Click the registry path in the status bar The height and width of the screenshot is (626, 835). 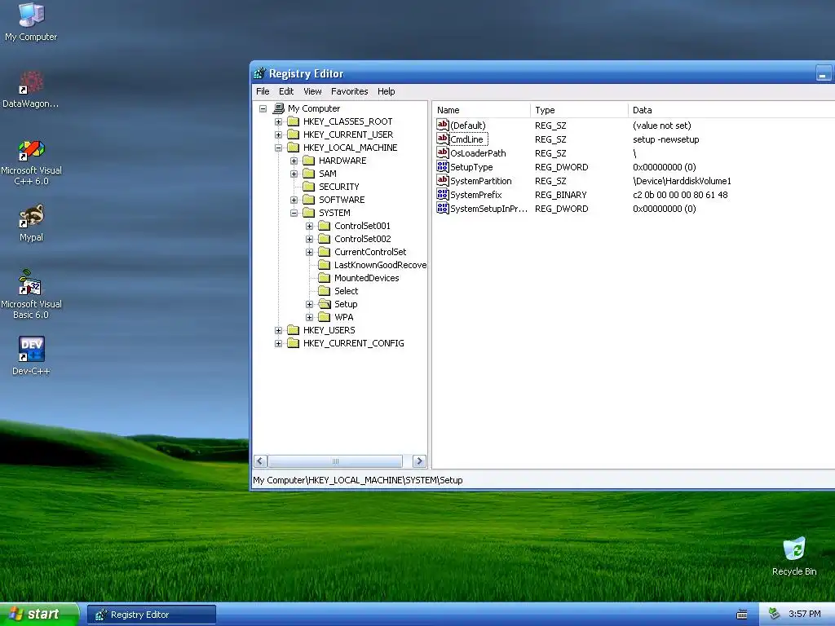point(358,480)
